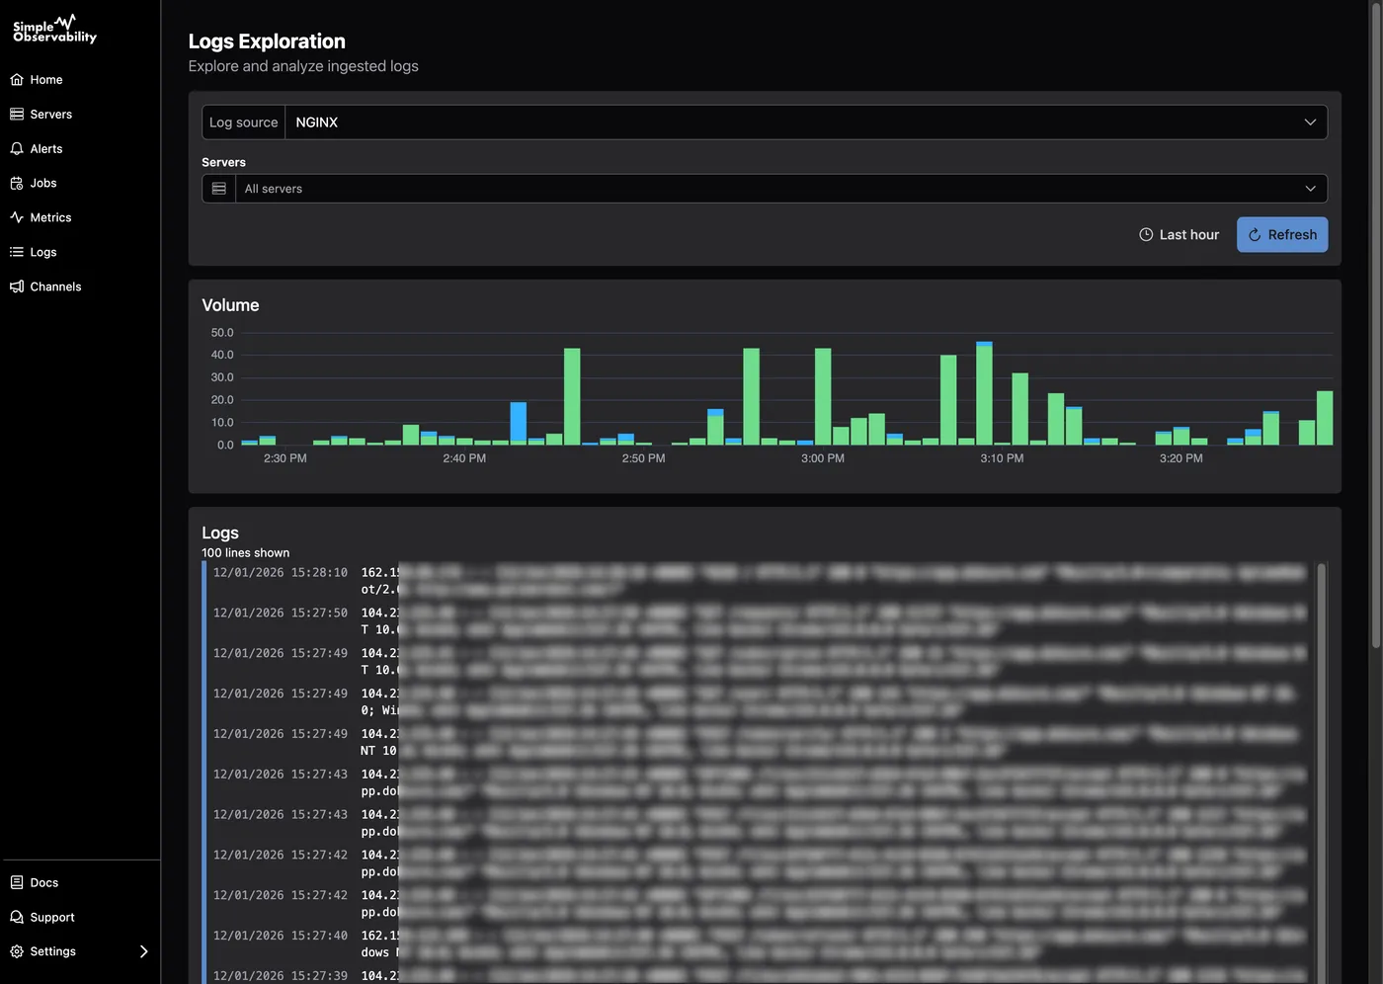
Task: Click the server icon beside the servers selector
Action: tap(218, 188)
